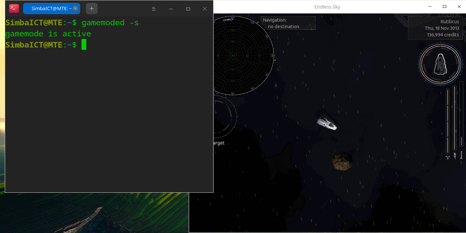This screenshot has height=233, width=466.
Task: Click the lightning energy icon near the hull bar
Action: click(x=455, y=156)
